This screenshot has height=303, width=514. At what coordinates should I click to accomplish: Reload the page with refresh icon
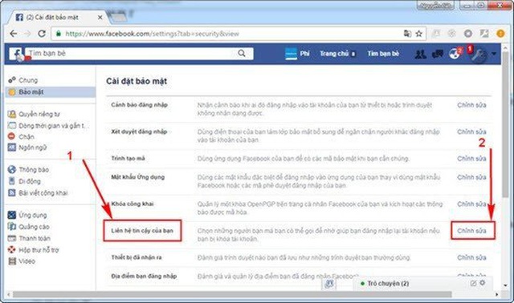click(42, 34)
